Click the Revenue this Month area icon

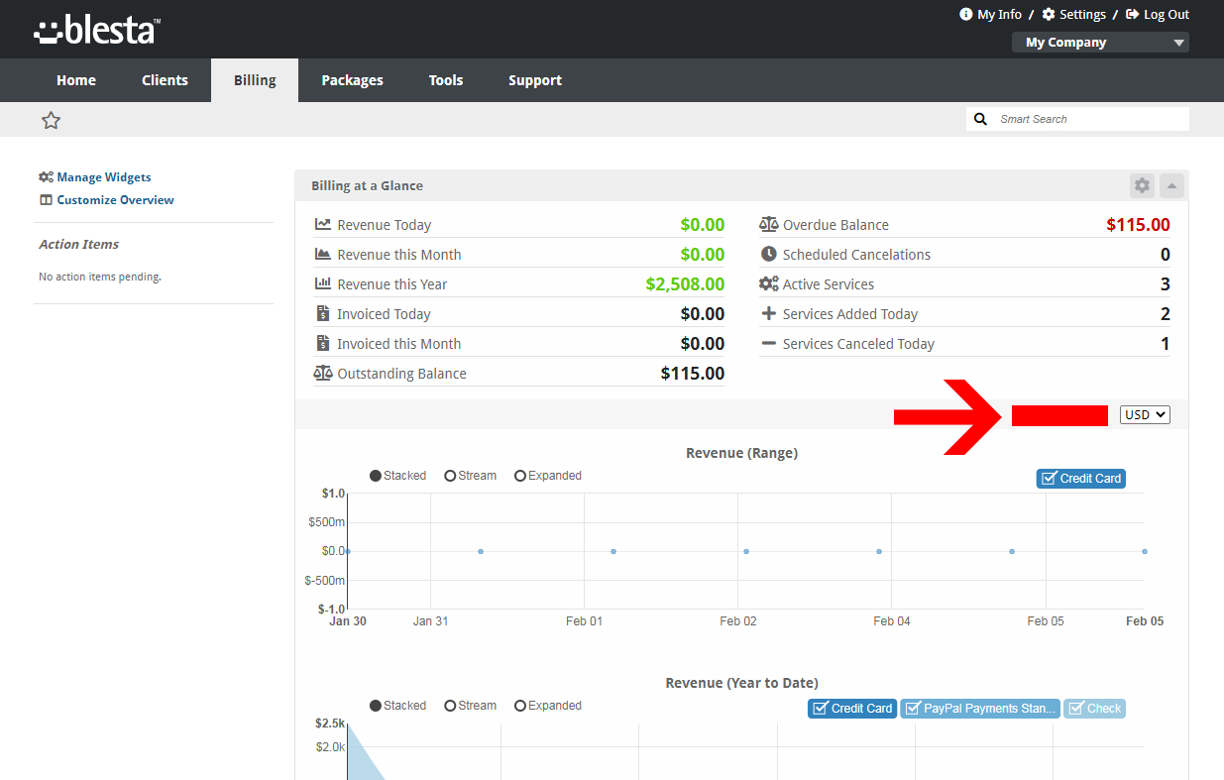point(323,255)
